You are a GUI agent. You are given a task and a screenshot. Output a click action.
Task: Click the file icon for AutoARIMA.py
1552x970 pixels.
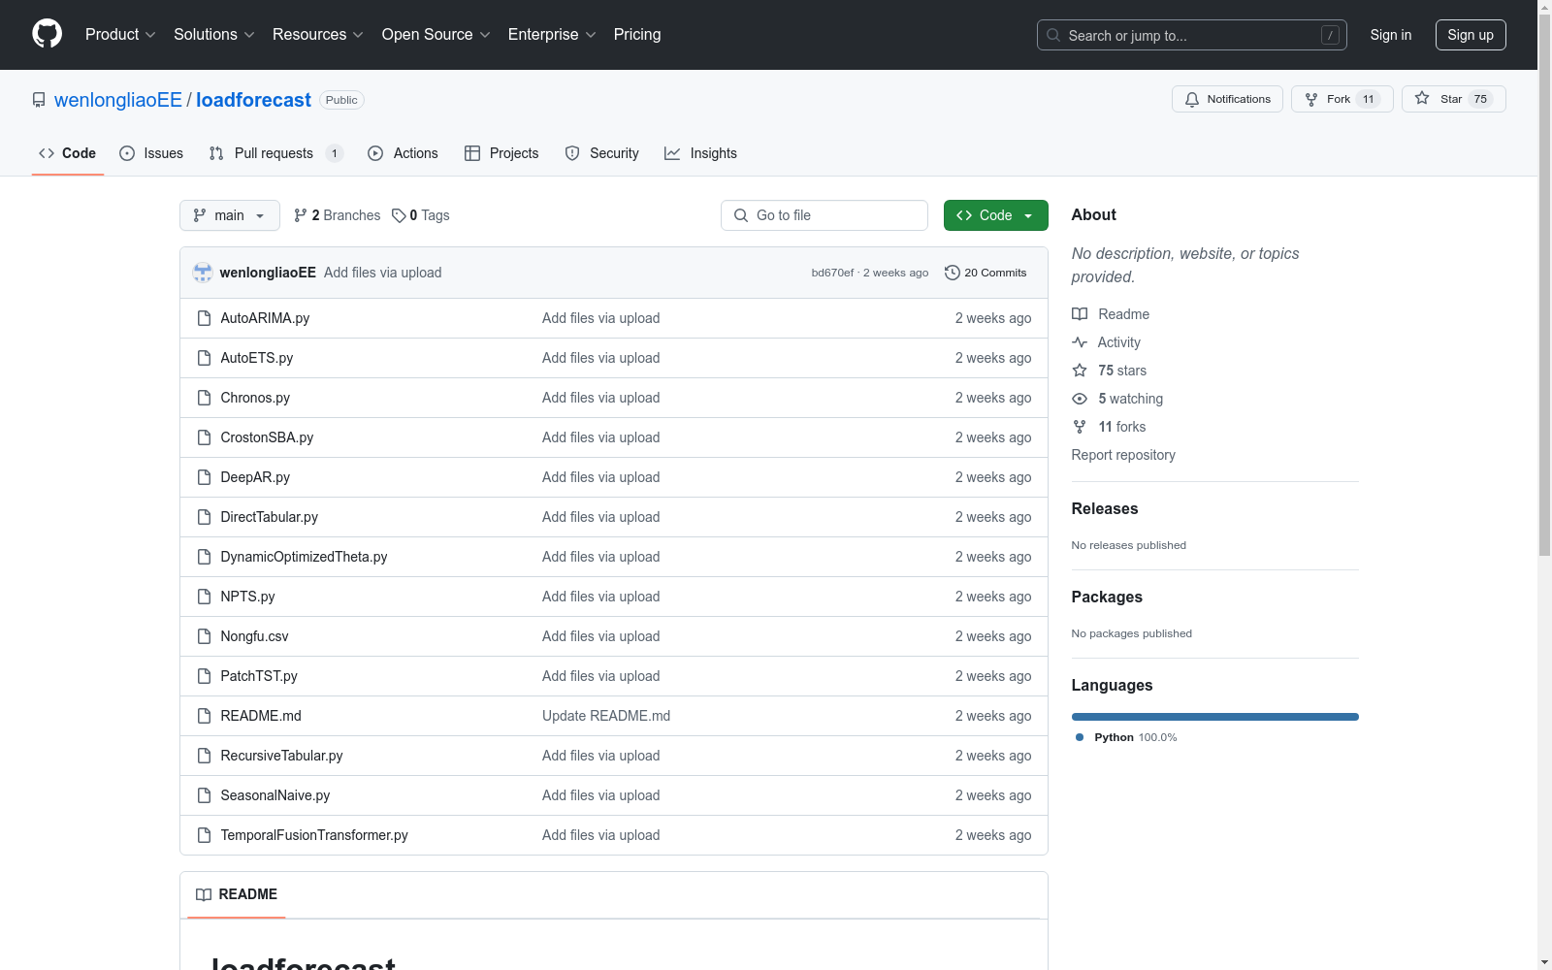tap(204, 318)
